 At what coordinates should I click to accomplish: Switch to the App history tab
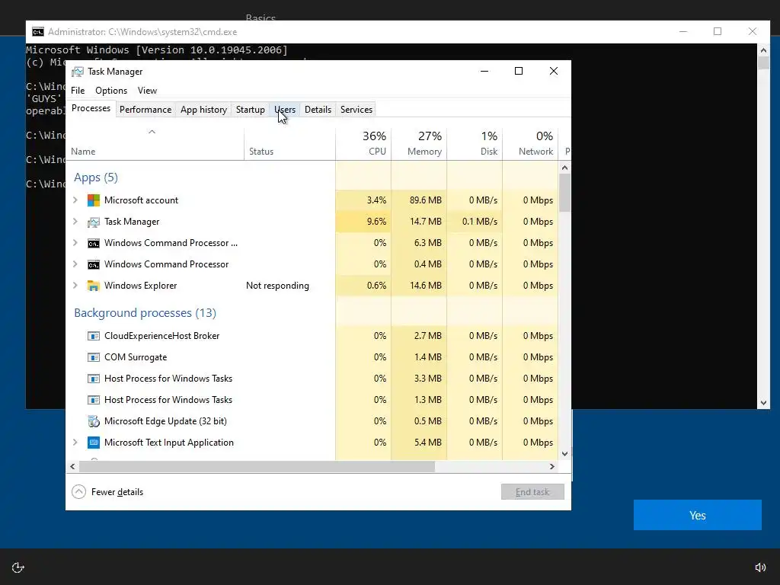[x=203, y=110]
